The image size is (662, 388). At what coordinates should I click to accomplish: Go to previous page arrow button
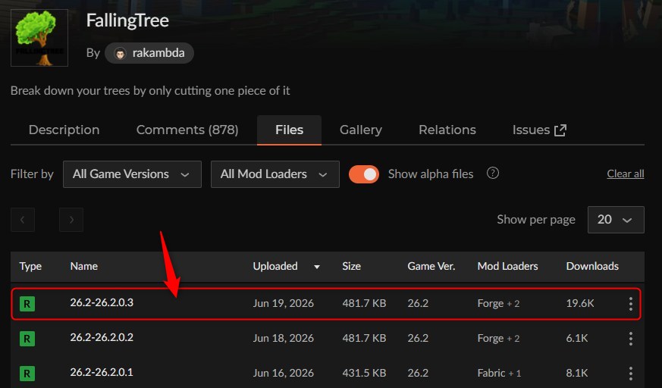click(x=23, y=219)
